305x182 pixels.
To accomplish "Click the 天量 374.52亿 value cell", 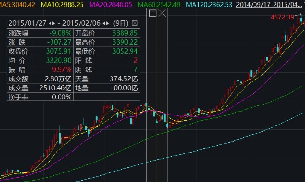I will (120, 79).
